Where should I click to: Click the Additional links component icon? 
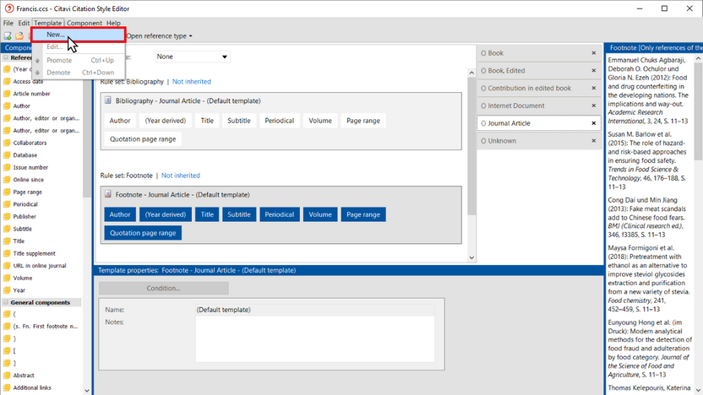click(x=7, y=388)
